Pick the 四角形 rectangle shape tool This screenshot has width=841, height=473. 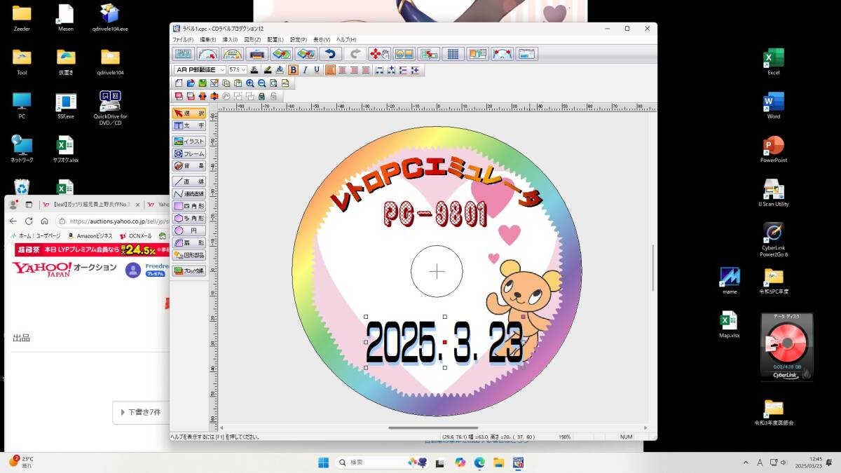pos(189,206)
